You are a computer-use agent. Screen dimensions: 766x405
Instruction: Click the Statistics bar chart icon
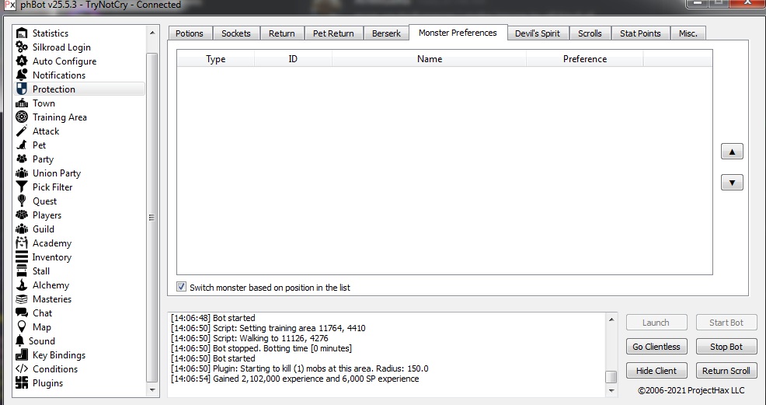(22, 33)
